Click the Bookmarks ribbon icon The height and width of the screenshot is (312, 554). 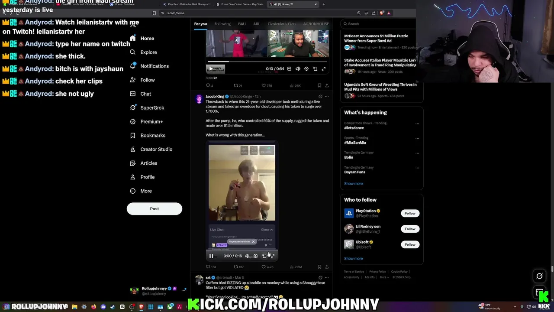click(x=133, y=135)
